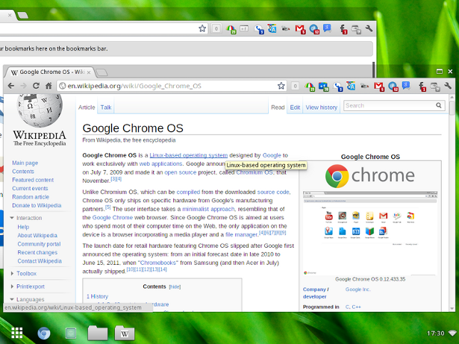Click the Picasa umbrella icon in background window
The height and width of the screenshot is (344, 459).
coord(231,29)
